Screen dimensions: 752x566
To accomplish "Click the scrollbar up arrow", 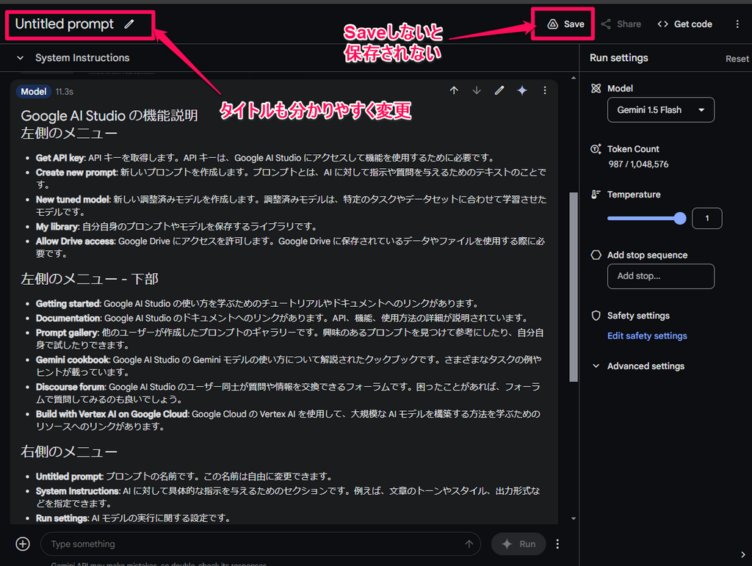I will (x=574, y=77).
